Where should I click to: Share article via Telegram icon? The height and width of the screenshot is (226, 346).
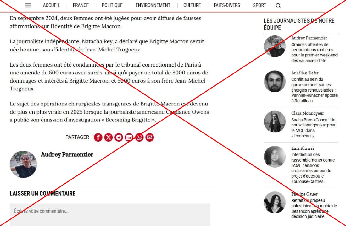point(119,137)
